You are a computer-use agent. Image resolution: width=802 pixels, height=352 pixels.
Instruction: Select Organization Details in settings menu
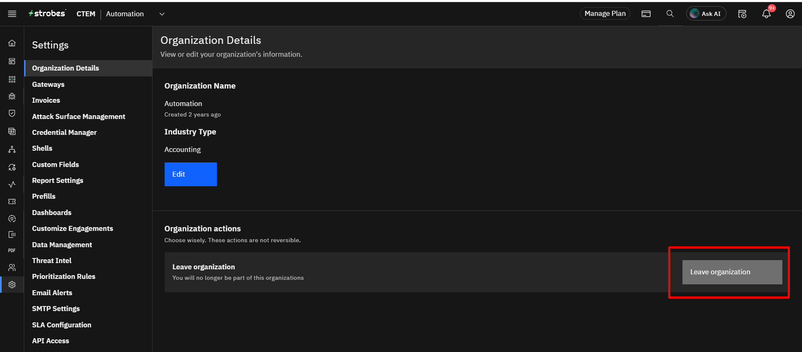click(88, 68)
